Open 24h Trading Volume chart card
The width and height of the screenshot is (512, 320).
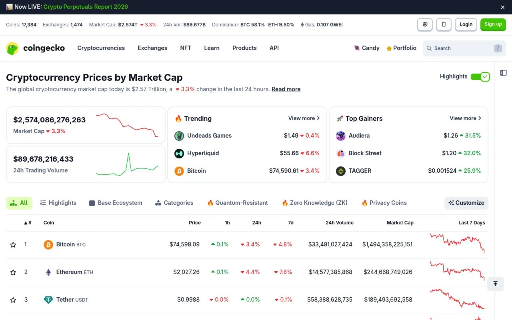(86, 164)
